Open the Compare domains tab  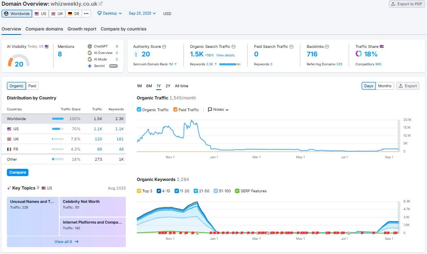pyautogui.click(x=44, y=29)
